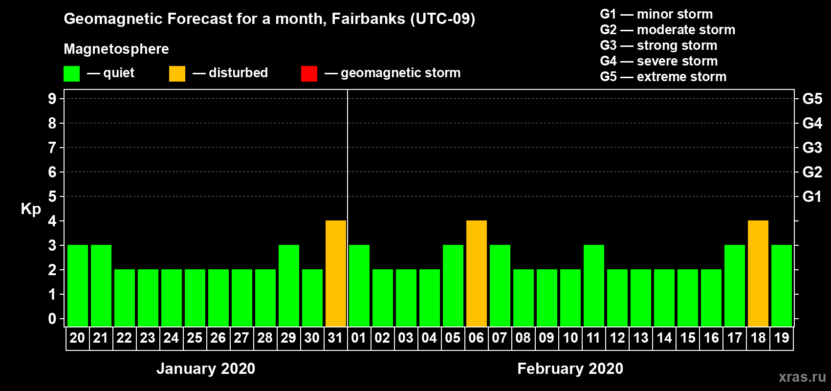Click the G5 label on right axis
831x391 pixels.
coord(812,99)
